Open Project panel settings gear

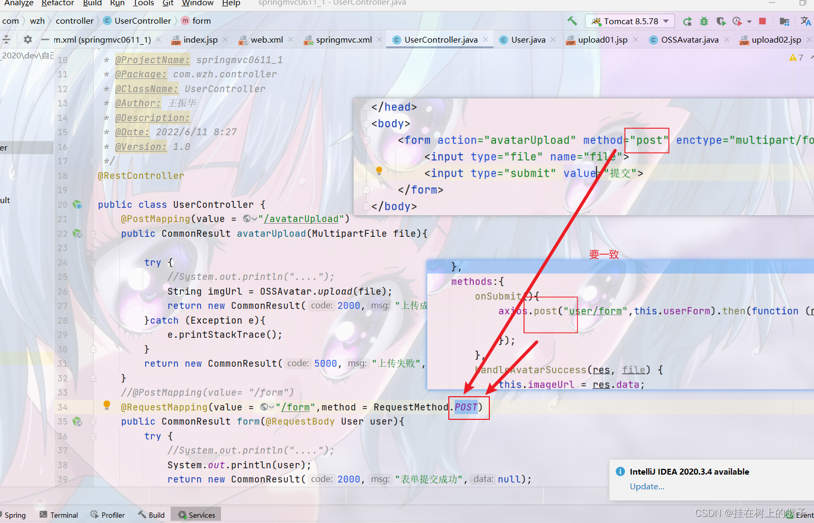point(28,39)
